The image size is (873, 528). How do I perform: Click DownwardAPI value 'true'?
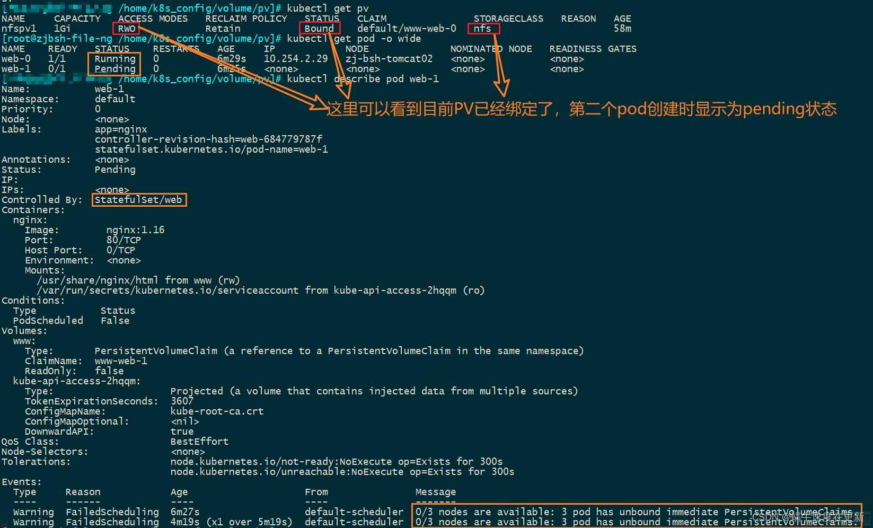tap(182, 432)
